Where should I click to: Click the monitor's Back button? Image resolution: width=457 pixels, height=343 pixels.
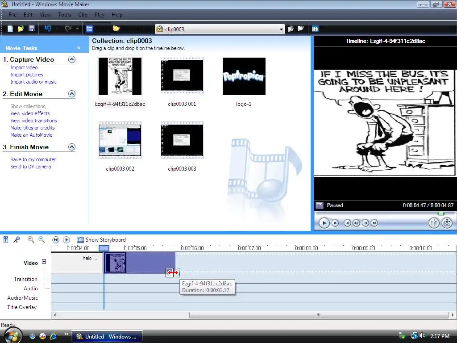[347, 223]
